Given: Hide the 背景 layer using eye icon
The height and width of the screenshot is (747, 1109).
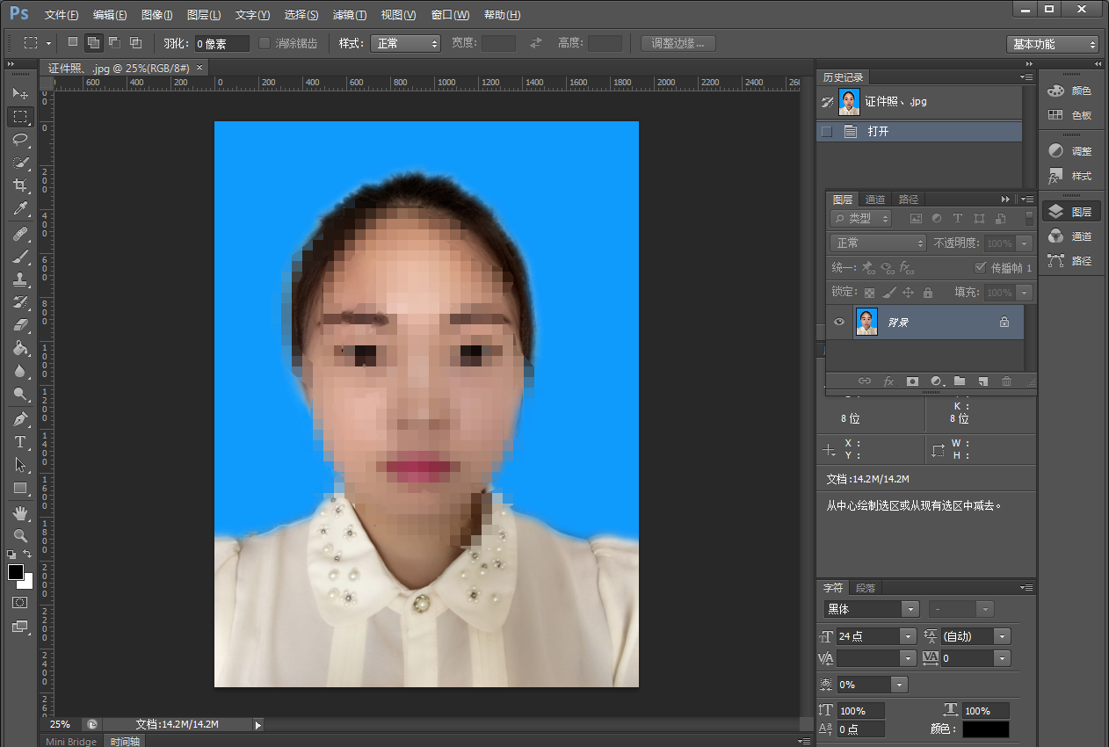Looking at the screenshot, I should pyautogui.click(x=839, y=323).
